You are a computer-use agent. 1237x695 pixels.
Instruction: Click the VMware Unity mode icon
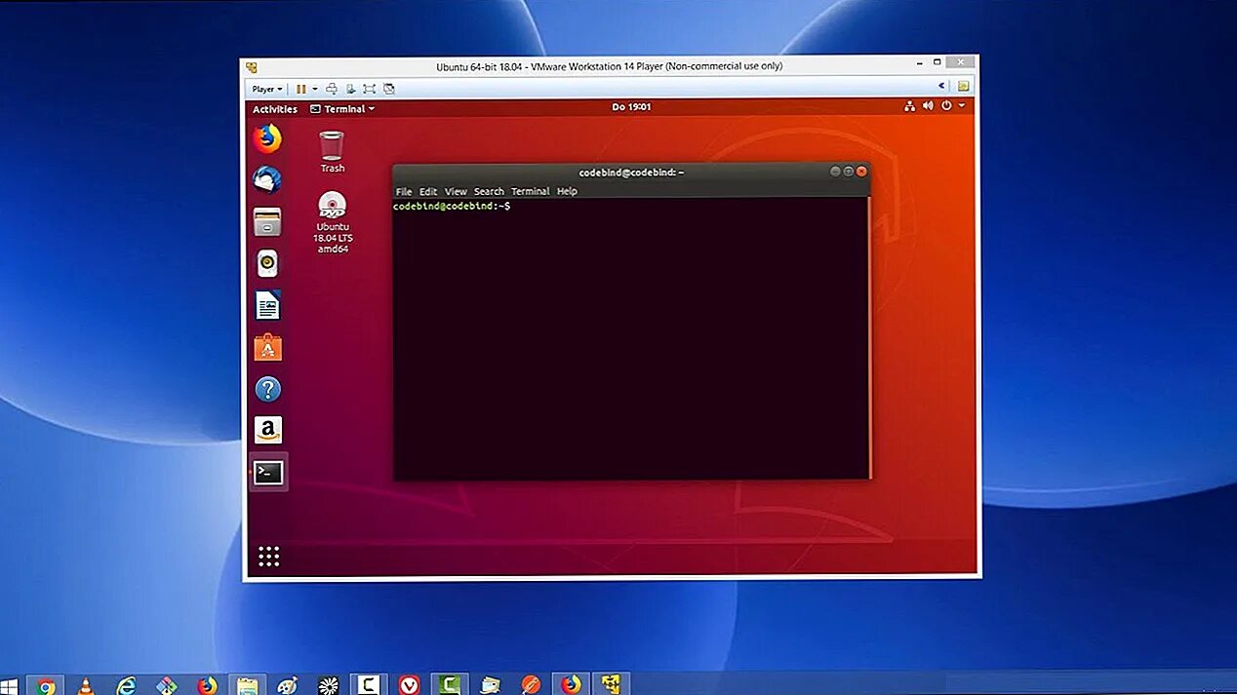[x=388, y=89]
